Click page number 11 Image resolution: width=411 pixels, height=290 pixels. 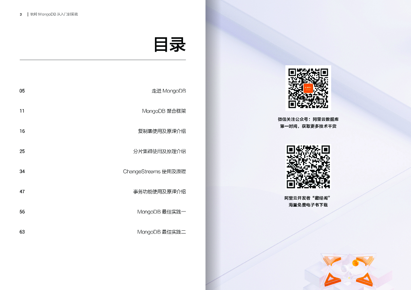click(x=22, y=111)
